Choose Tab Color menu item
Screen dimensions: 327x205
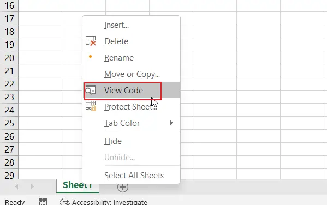132,123
